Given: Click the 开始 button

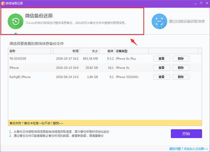Looking at the screenshot, I should tap(186, 134).
